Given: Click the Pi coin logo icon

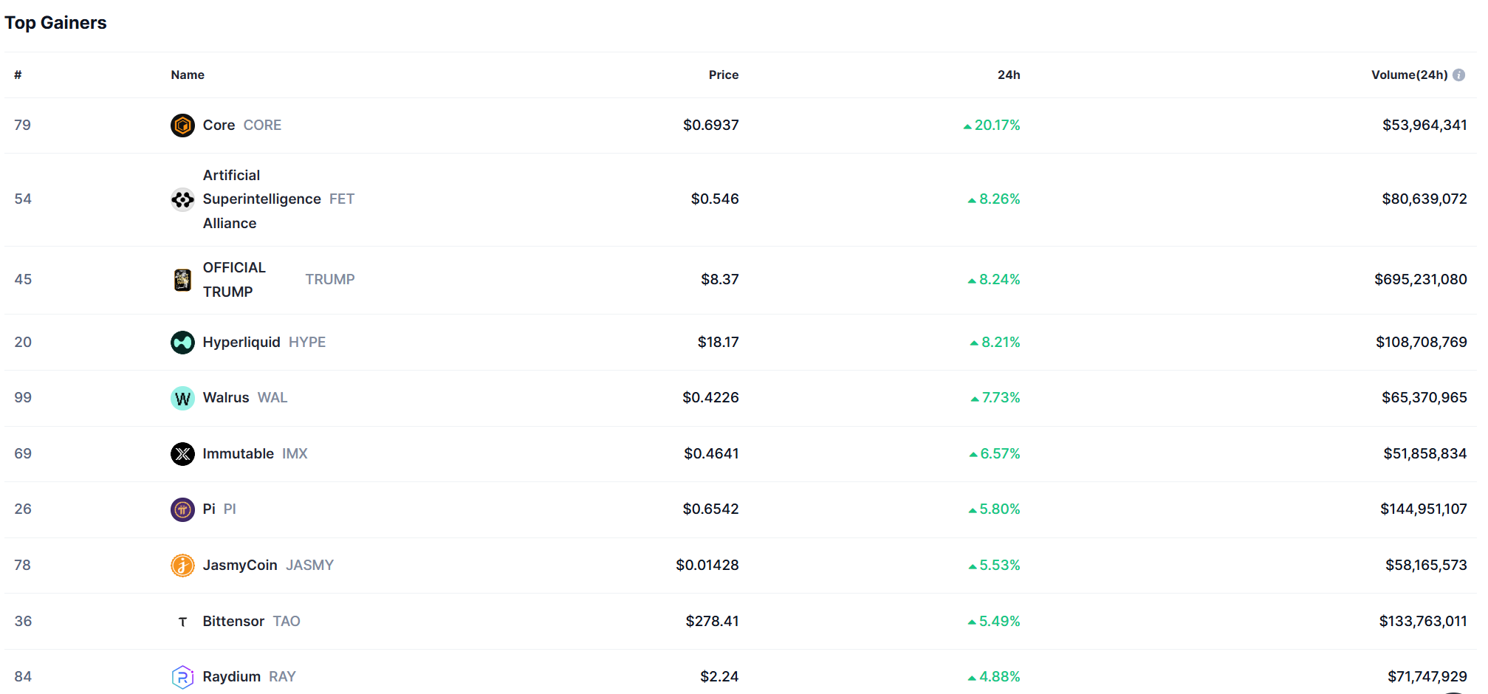Looking at the screenshot, I should click(182, 509).
